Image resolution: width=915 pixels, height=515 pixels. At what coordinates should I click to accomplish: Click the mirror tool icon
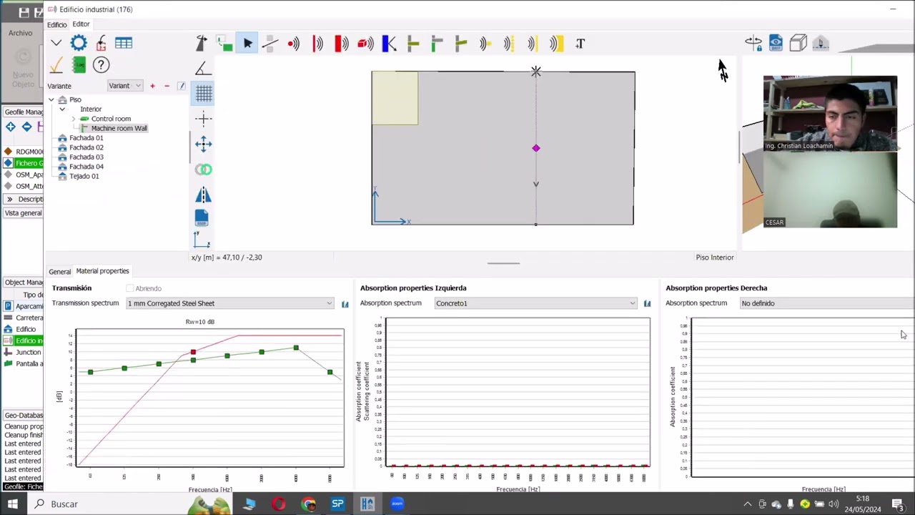pyautogui.click(x=203, y=195)
